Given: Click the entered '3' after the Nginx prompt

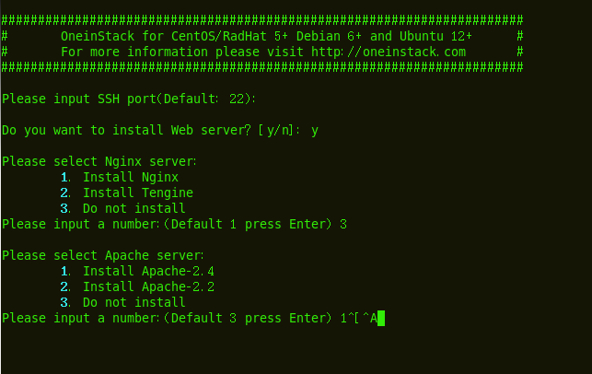Looking at the screenshot, I should pyautogui.click(x=344, y=224).
